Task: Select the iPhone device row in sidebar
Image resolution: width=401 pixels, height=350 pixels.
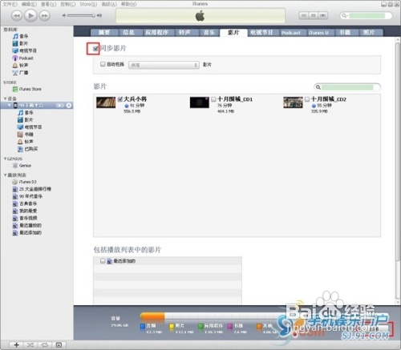Action: pyautogui.click(x=37, y=106)
